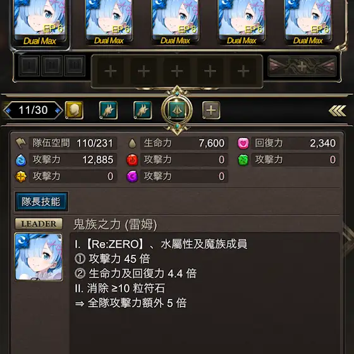
Task: Expand next skill with right side arrow
Action: pos(348,240)
